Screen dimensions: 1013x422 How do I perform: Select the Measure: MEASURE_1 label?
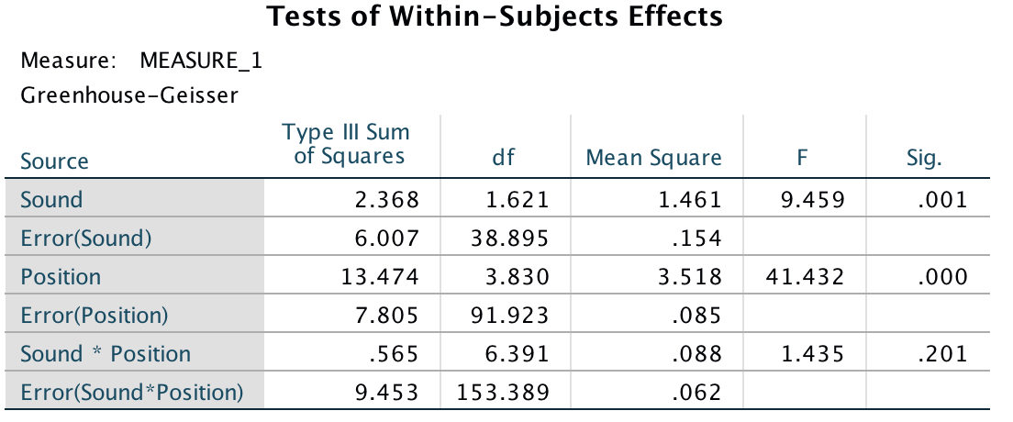click(141, 62)
